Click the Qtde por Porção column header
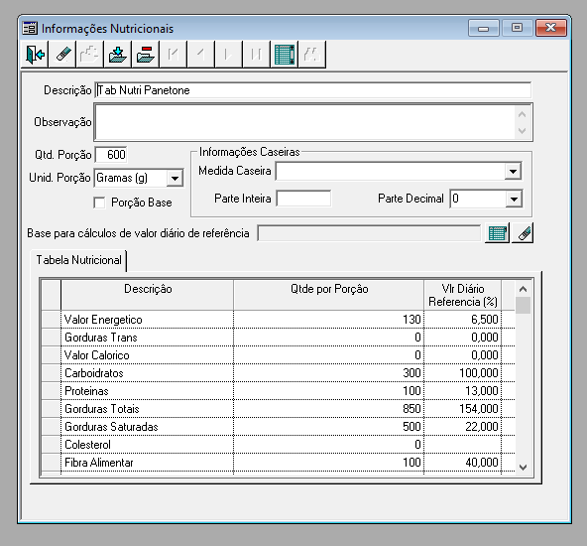This screenshot has width=587, height=546. (x=329, y=295)
